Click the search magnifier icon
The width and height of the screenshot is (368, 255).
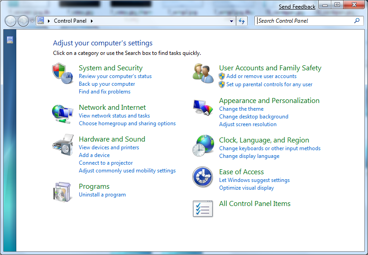[357, 21]
